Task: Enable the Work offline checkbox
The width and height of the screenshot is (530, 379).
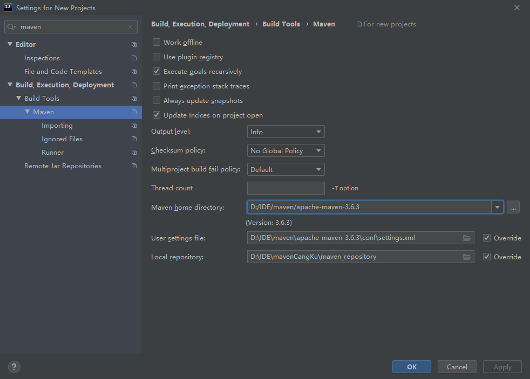Action: (x=157, y=42)
